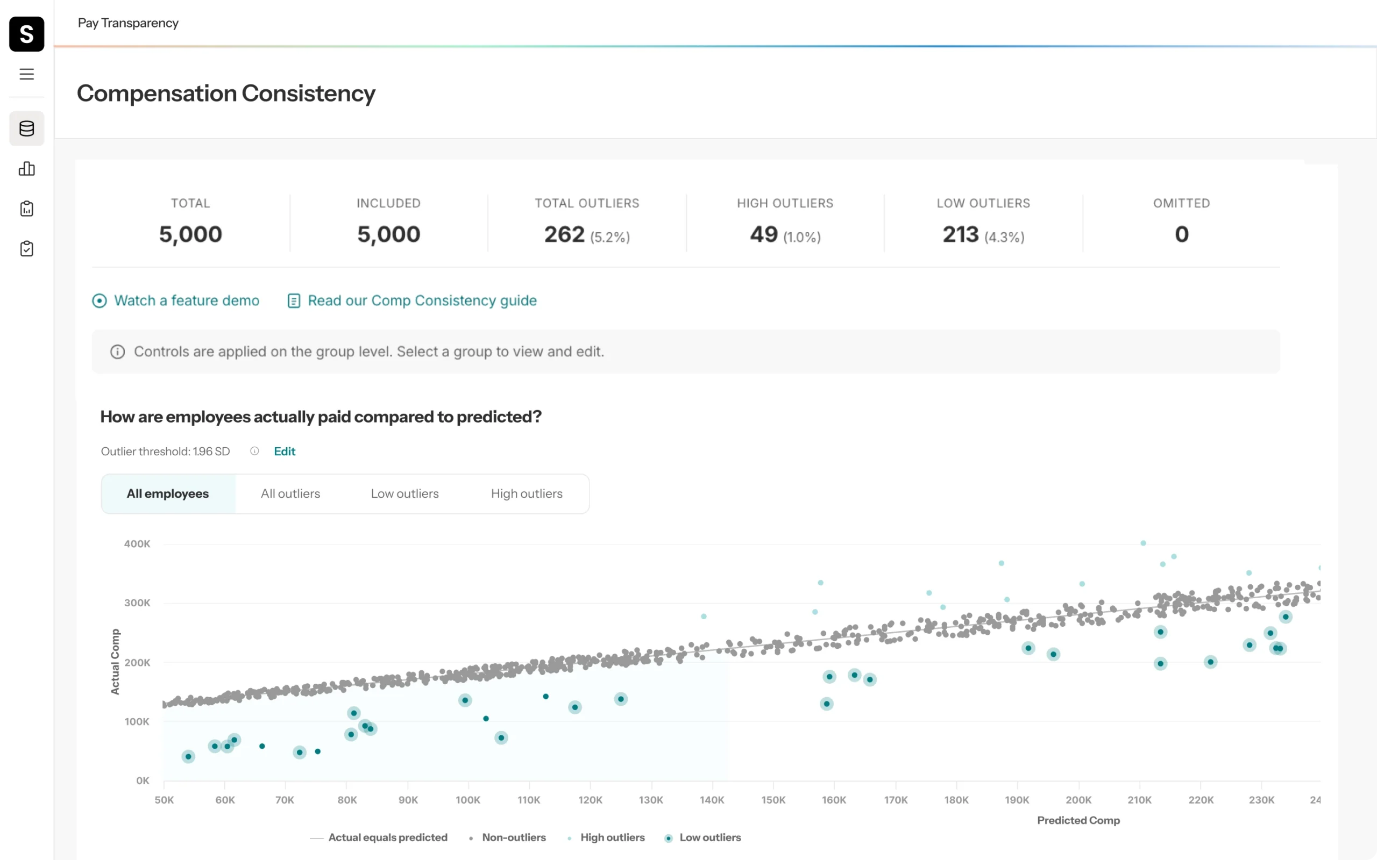Screen dimensions: 1377x860
Task: Click the Low Outliers value 213
Action: pos(961,234)
